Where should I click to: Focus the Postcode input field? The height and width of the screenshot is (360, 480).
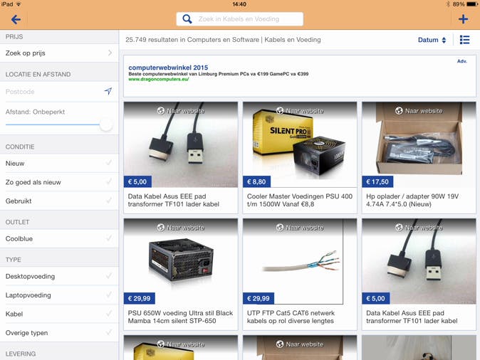52,92
